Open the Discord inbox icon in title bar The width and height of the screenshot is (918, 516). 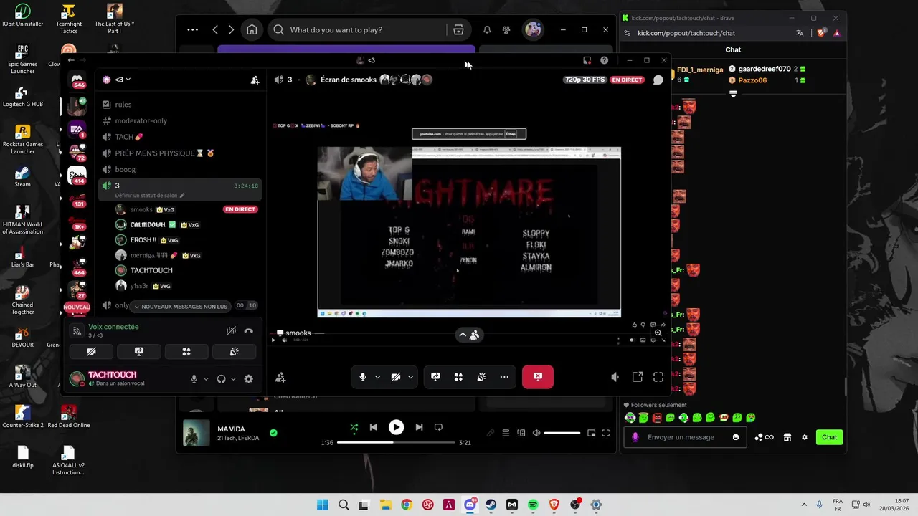coord(587,60)
